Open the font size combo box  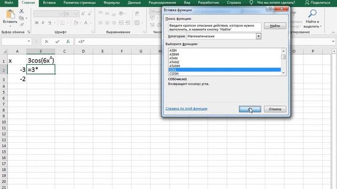(72, 14)
